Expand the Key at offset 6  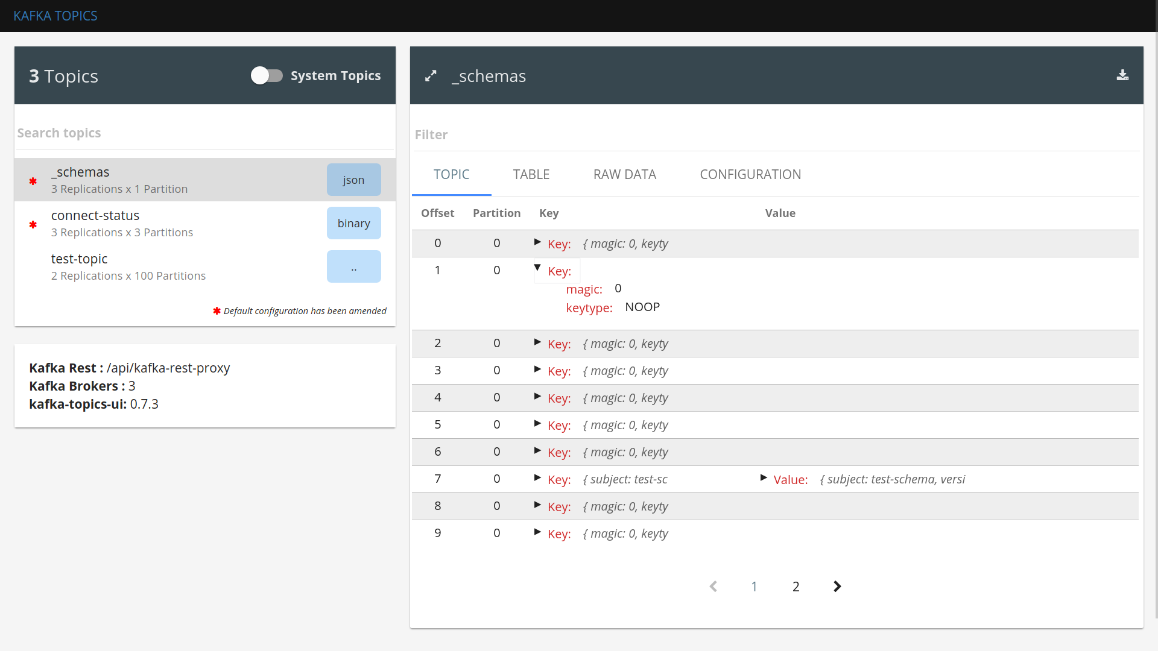[537, 451]
